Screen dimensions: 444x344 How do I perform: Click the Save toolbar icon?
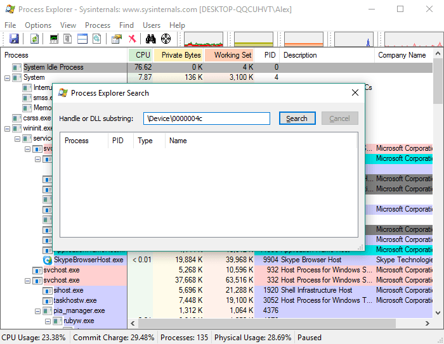[14, 39]
